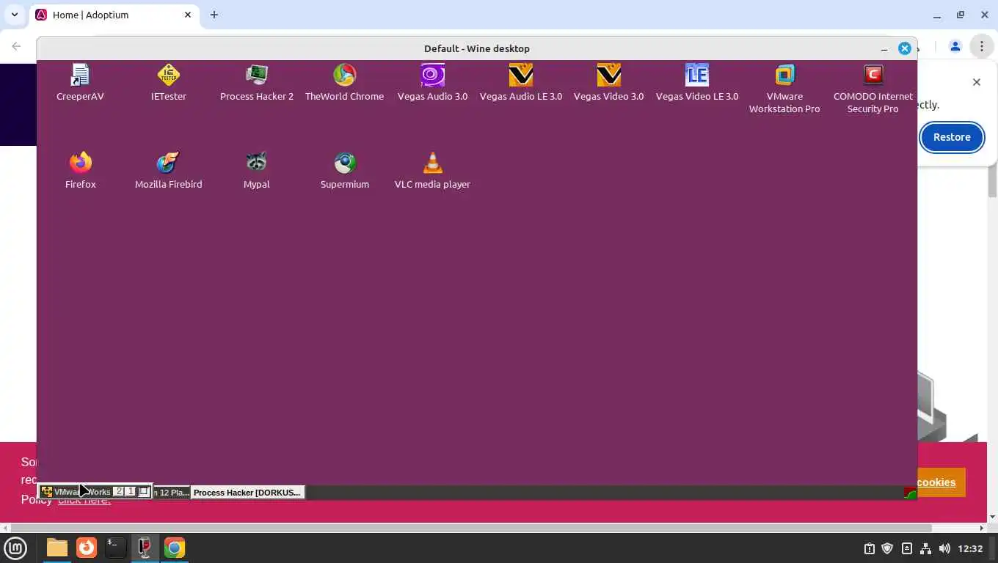This screenshot has width=998, height=563.
Task: Open Vegas Audio 3.0 shortcut
Action: 432,82
